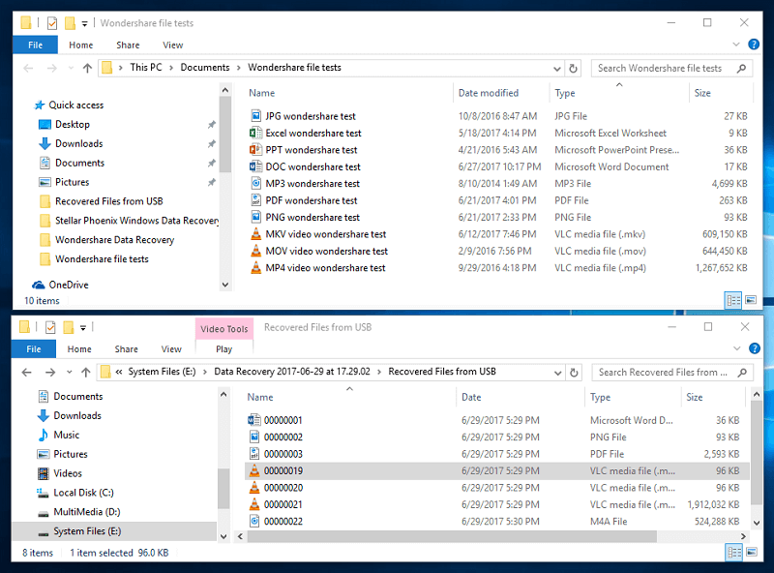Select the Excel wondershare test file icon
Screen dimensions: 774x573
point(255,133)
